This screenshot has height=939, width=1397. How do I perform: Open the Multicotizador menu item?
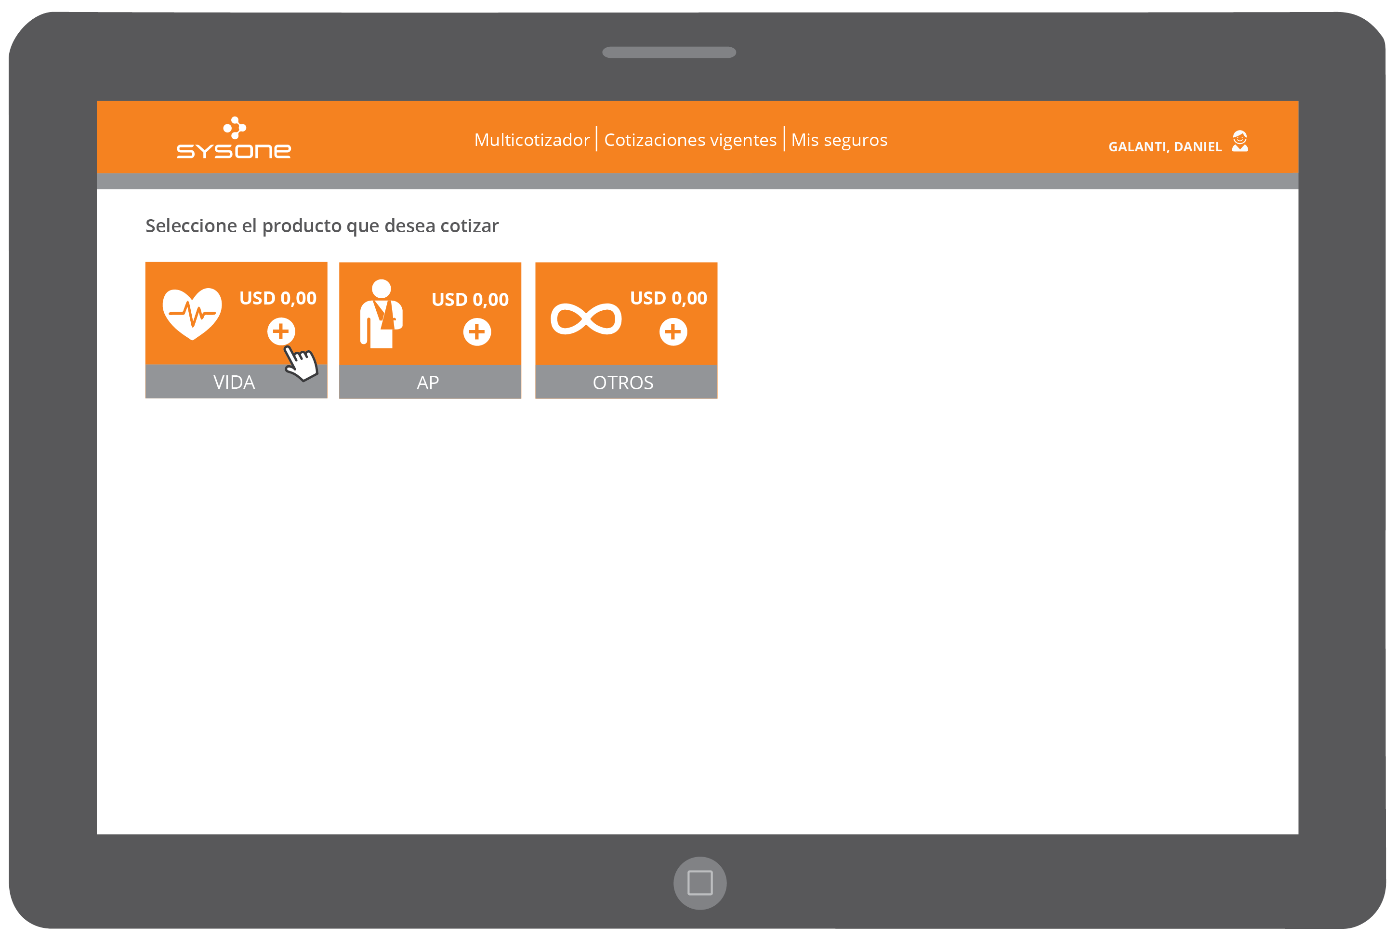pos(532,140)
